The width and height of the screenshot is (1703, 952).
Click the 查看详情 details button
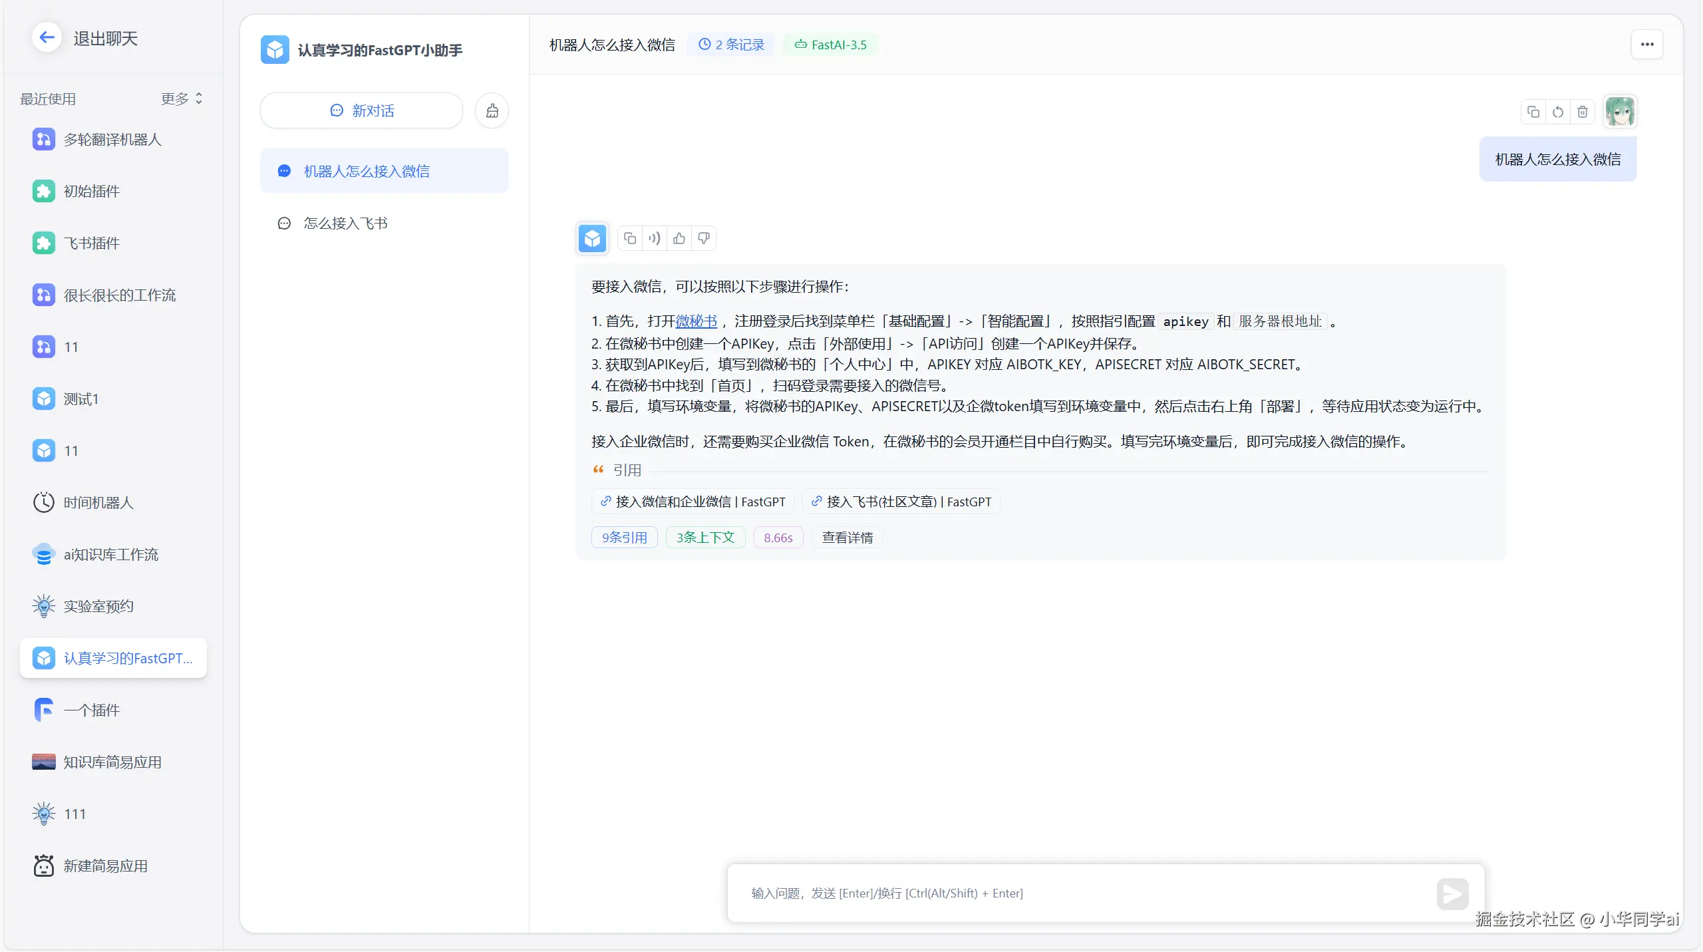(x=847, y=538)
